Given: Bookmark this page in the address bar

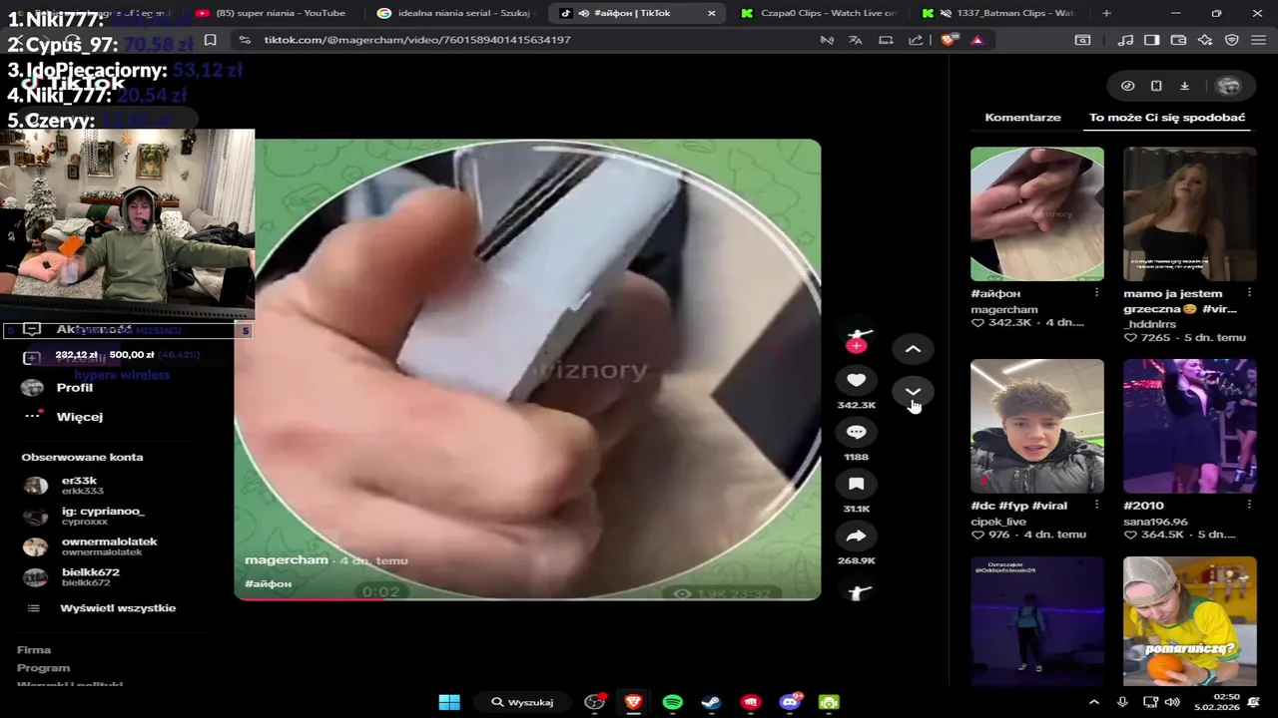Looking at the screenshot, I should (210, 40).
